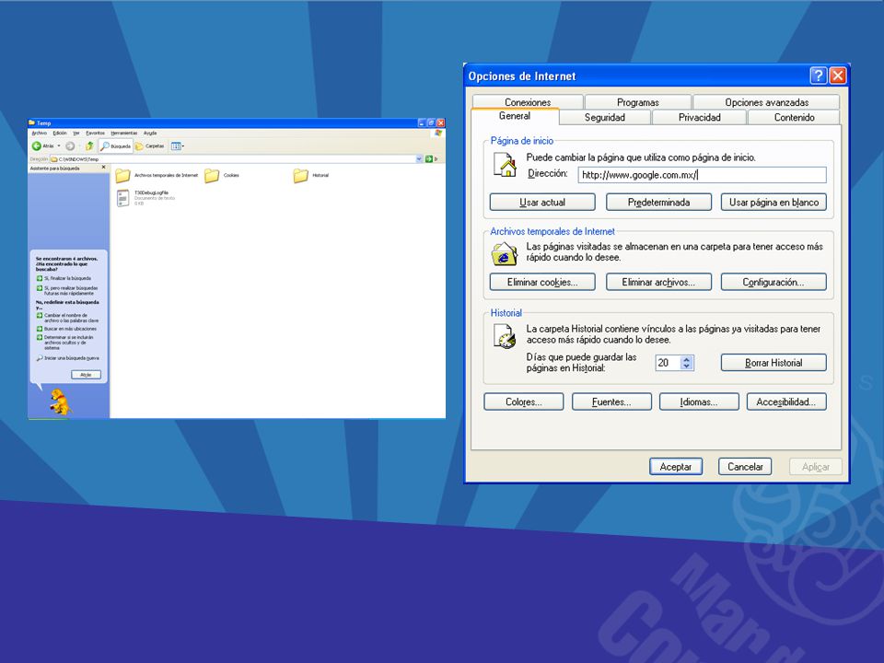The width and height of the screenshot is (884, 663).
Task: Switch to the Programas tab
Action: [637, 102]
